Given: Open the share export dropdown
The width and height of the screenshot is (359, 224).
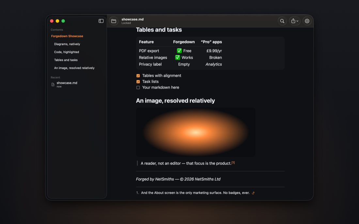Looking at the screenshot, I should click(295, 21).
